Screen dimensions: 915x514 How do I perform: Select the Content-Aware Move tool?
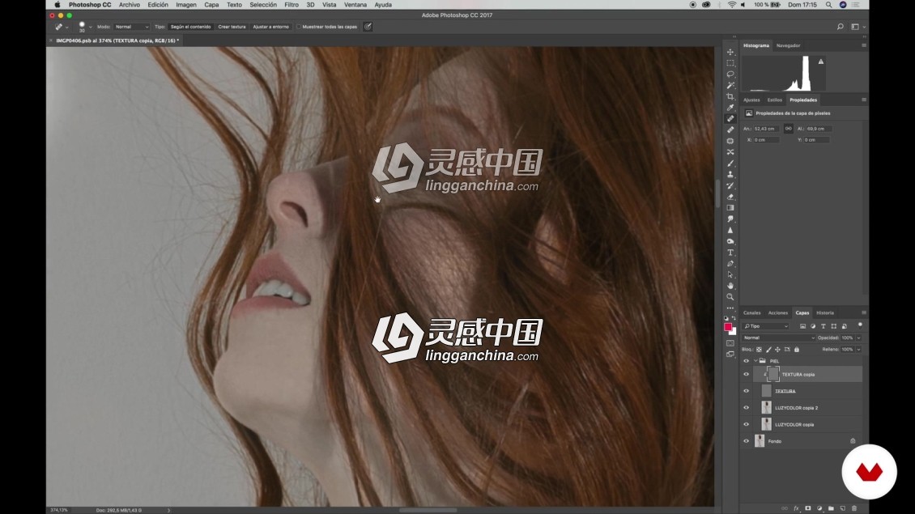730,151
